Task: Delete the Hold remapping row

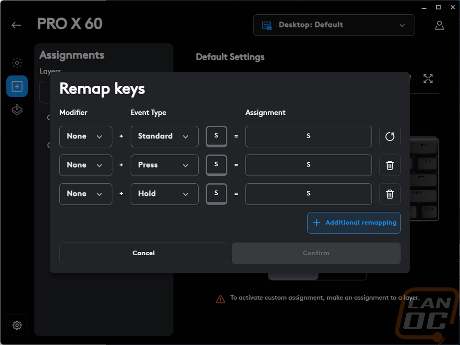Action: point(389,194)
